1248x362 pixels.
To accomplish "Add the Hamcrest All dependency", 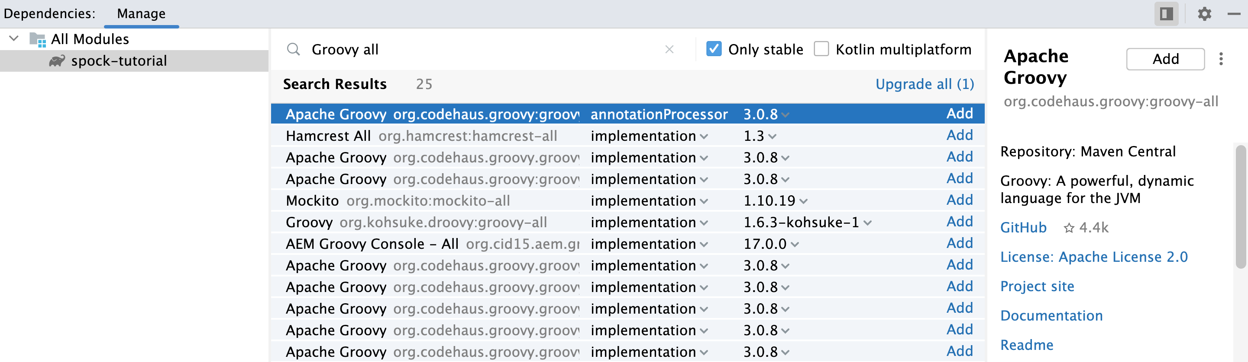I will click(x=959, y=135).
